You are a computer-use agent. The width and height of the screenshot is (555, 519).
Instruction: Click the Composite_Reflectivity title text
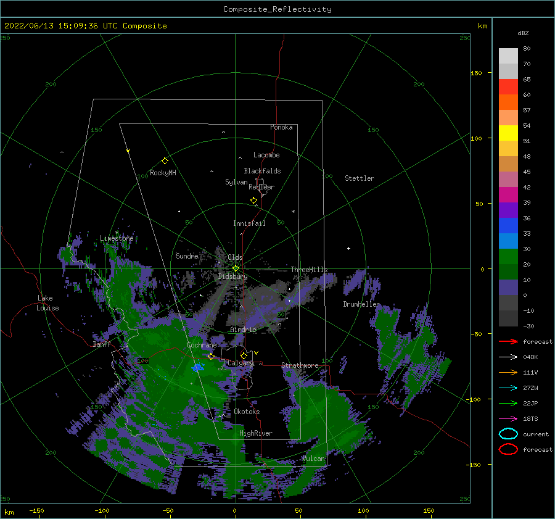point(277,9)
